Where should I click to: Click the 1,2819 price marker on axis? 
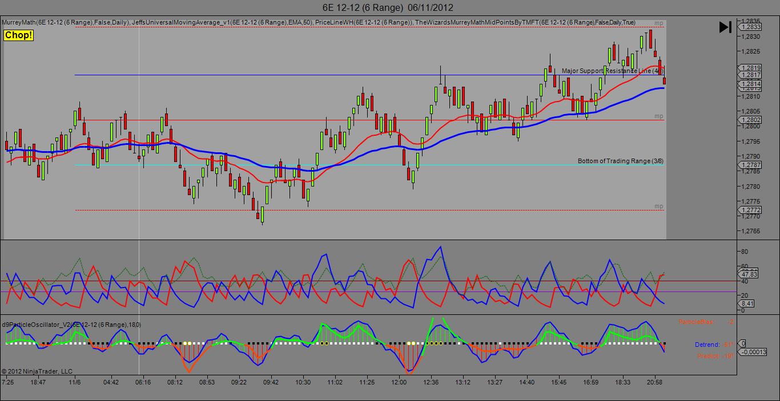[x=750, y=68]
